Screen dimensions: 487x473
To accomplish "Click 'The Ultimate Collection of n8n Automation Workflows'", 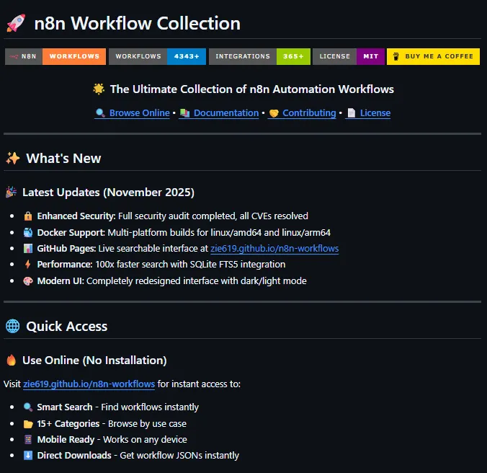I will pos(252,89).
